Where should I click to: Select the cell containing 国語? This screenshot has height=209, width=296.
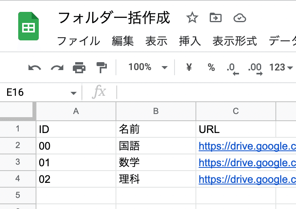coord(156,146)
